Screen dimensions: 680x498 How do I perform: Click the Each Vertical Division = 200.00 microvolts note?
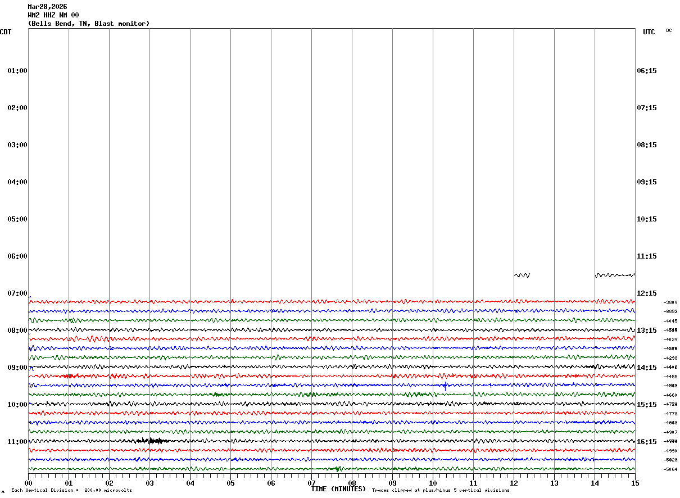pos(71,491)
